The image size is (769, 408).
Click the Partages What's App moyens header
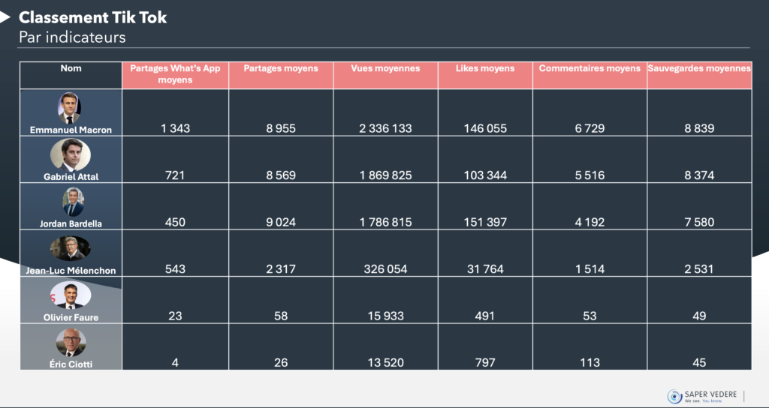(x=175, y=74)
